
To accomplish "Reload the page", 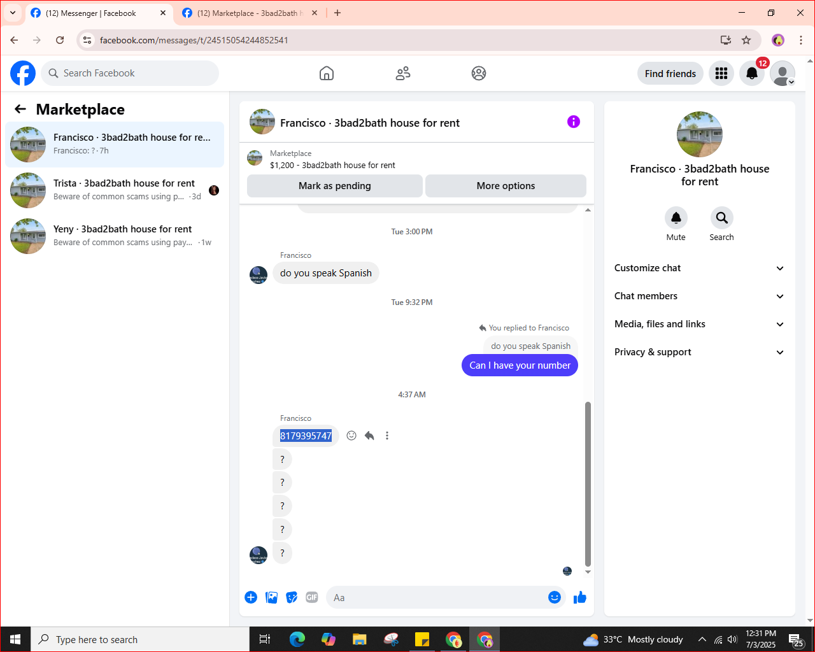I will pyautogui.click(x=60, y=40).
